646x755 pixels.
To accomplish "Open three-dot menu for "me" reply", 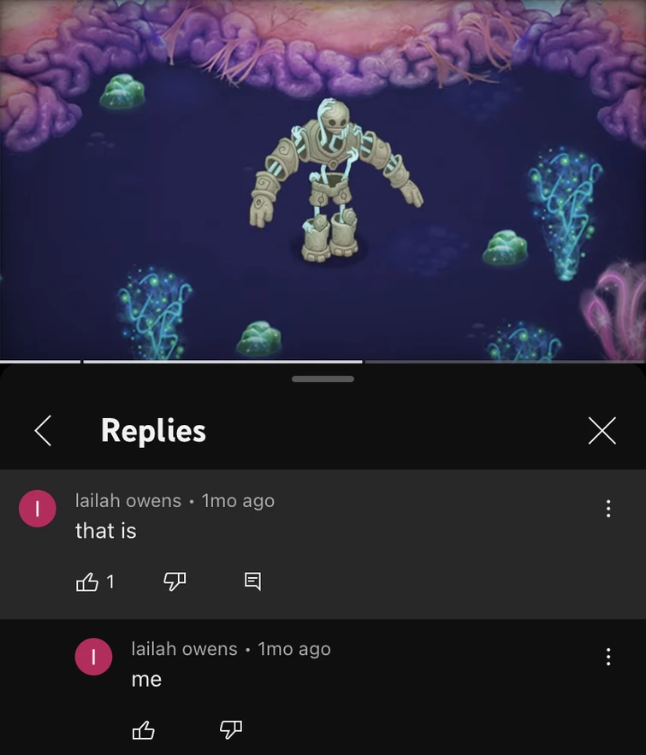I will coord(608,657).
